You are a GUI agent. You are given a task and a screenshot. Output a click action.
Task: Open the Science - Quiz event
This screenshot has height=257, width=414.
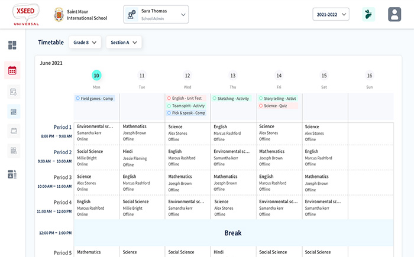point(278,106)
